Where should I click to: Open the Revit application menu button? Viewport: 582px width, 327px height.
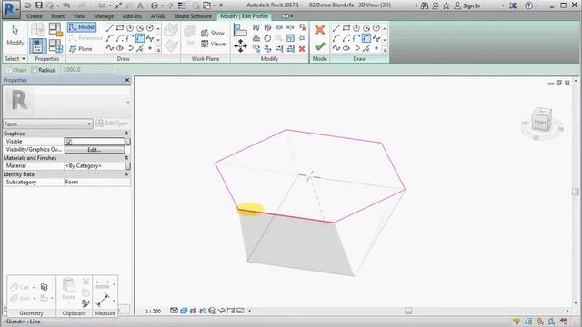11,9
